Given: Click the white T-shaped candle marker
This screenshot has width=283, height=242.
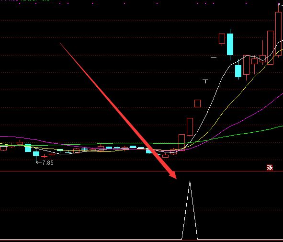Looking at the screenshot, I should 205,81.
